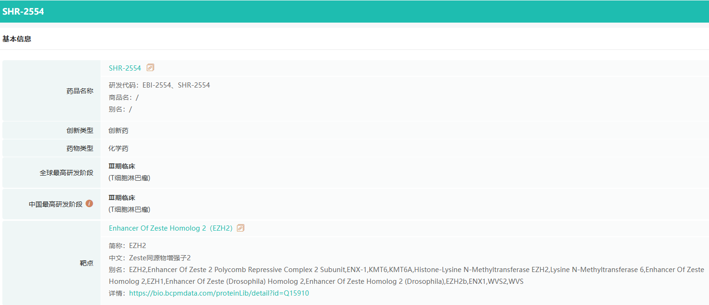Image resolution: width=709 pixels, height=305 pixels.
Task: Click the 商品名 line
Action: click(x=124, y=97)
